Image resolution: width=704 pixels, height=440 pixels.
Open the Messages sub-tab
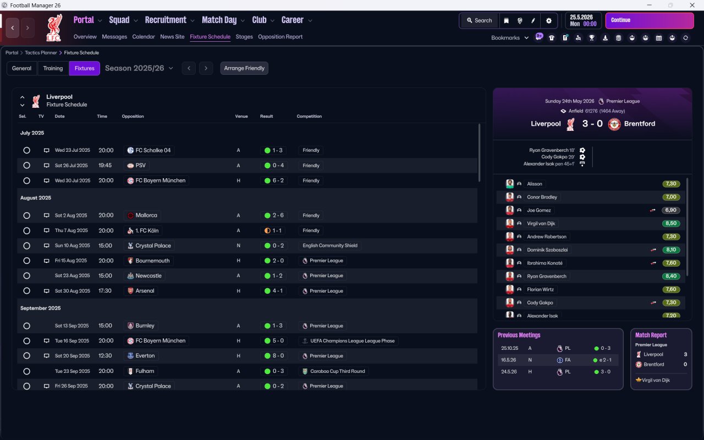coord(114,37)
